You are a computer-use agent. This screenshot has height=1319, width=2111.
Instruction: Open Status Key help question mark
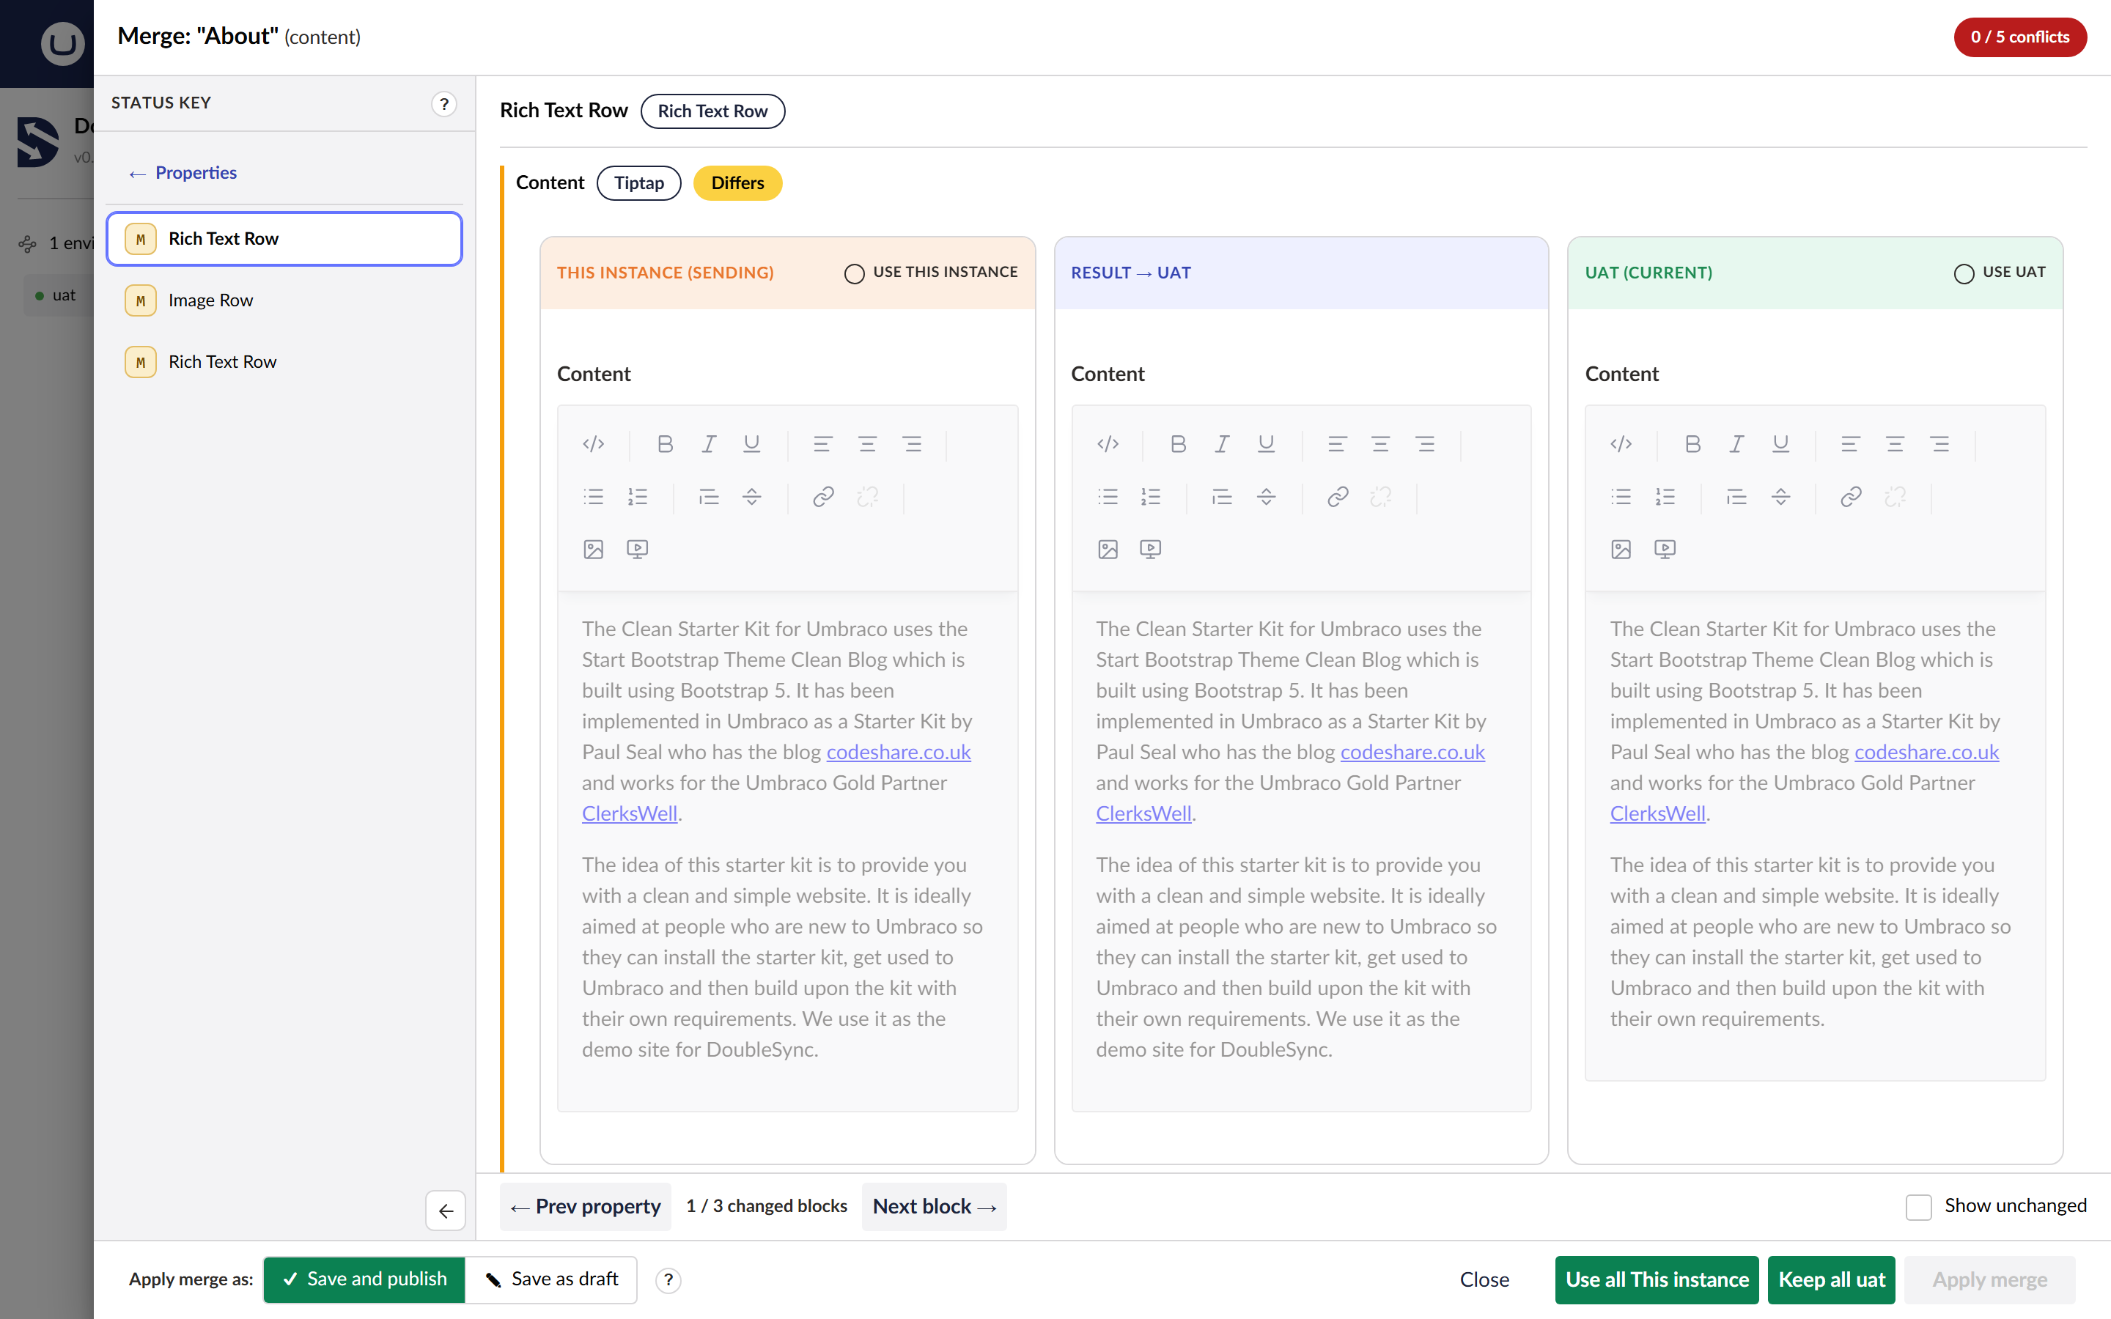pyautogui.click(x=444, y=104)
